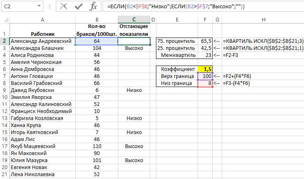Click the Select All corner above row 1
The width and height of the screenshot is (304, 179).
pyautogui.click(x=4, y=20)
